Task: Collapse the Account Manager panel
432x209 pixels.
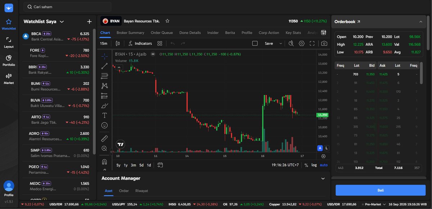Action: 323,178
